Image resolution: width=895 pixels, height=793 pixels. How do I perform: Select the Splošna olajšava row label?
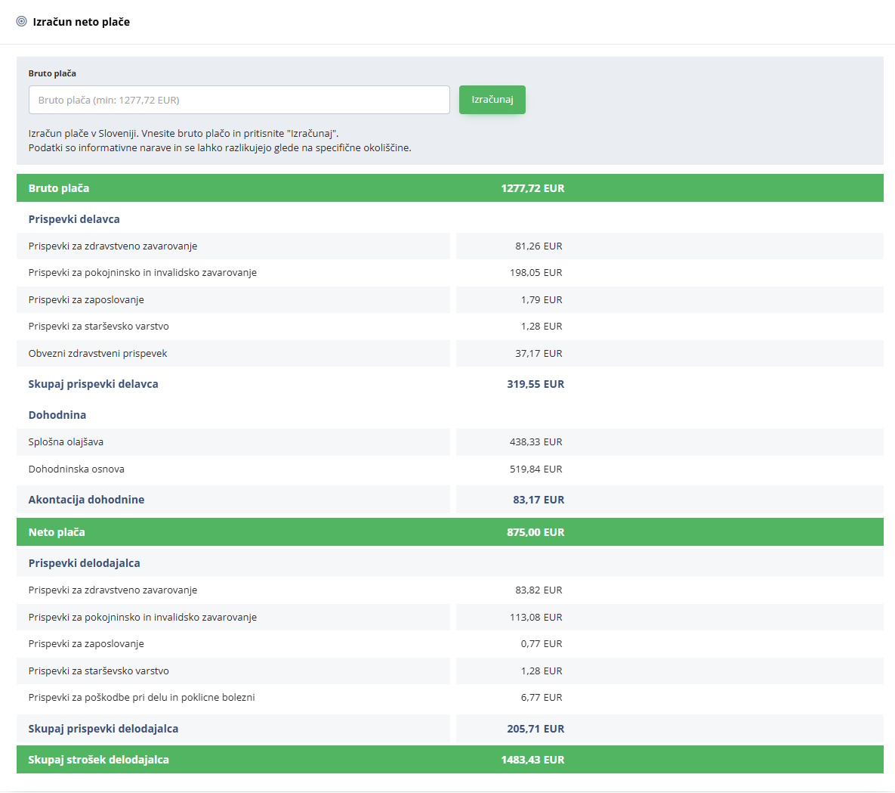66,442
